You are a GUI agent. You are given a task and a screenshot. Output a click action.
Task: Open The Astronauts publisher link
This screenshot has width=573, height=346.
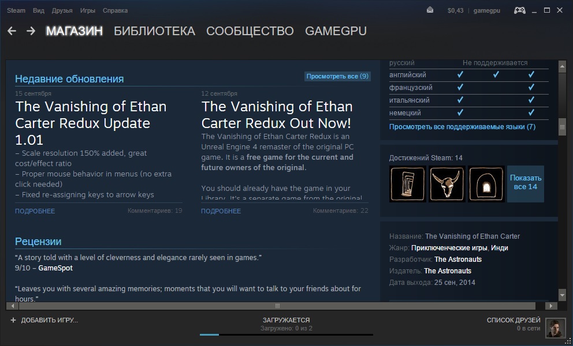pos(448,271)
